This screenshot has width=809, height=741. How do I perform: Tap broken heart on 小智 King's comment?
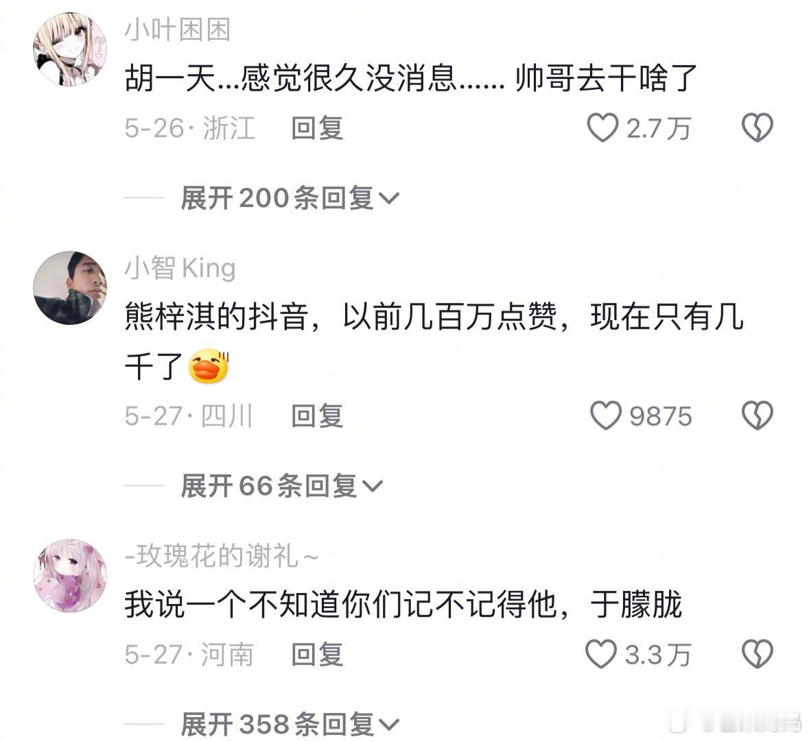[x=757, y=415]
